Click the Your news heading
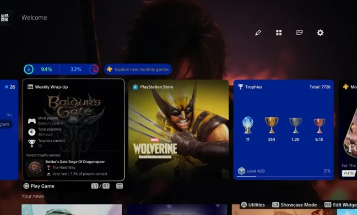 click(33, 196)
